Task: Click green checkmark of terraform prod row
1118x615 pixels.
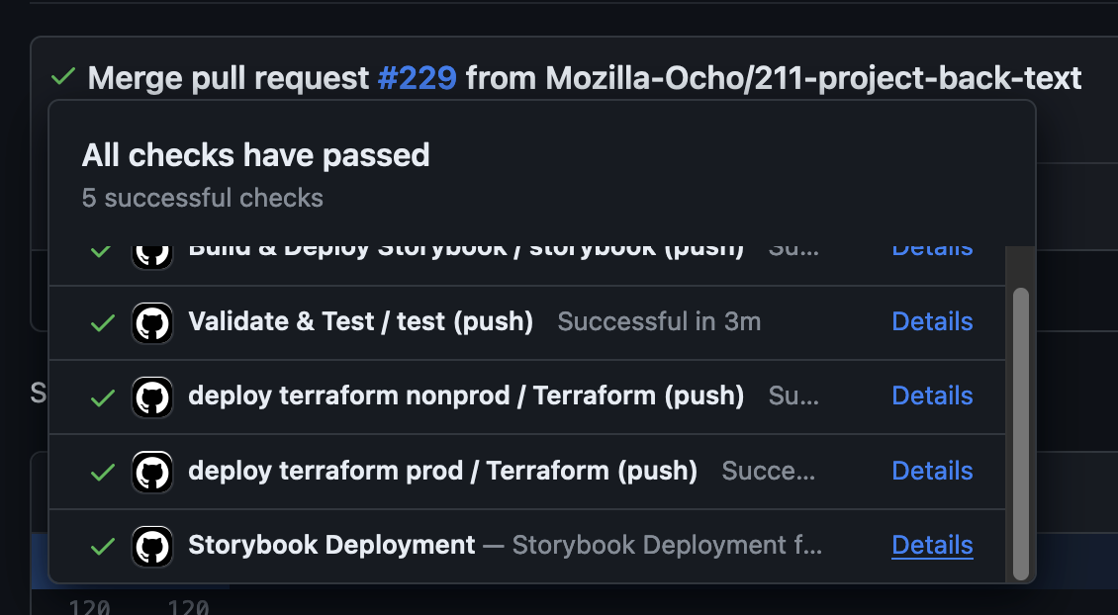Action: 103,473
